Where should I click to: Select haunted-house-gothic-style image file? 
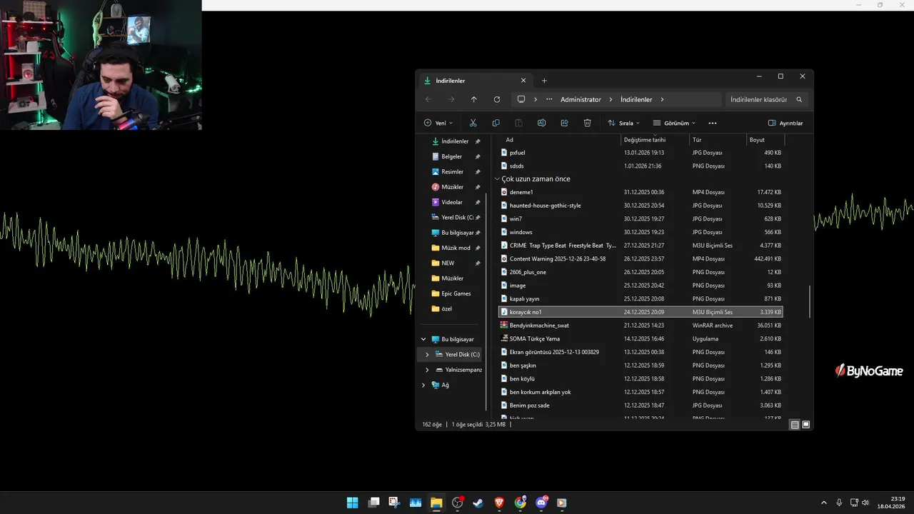coord(641,206)
